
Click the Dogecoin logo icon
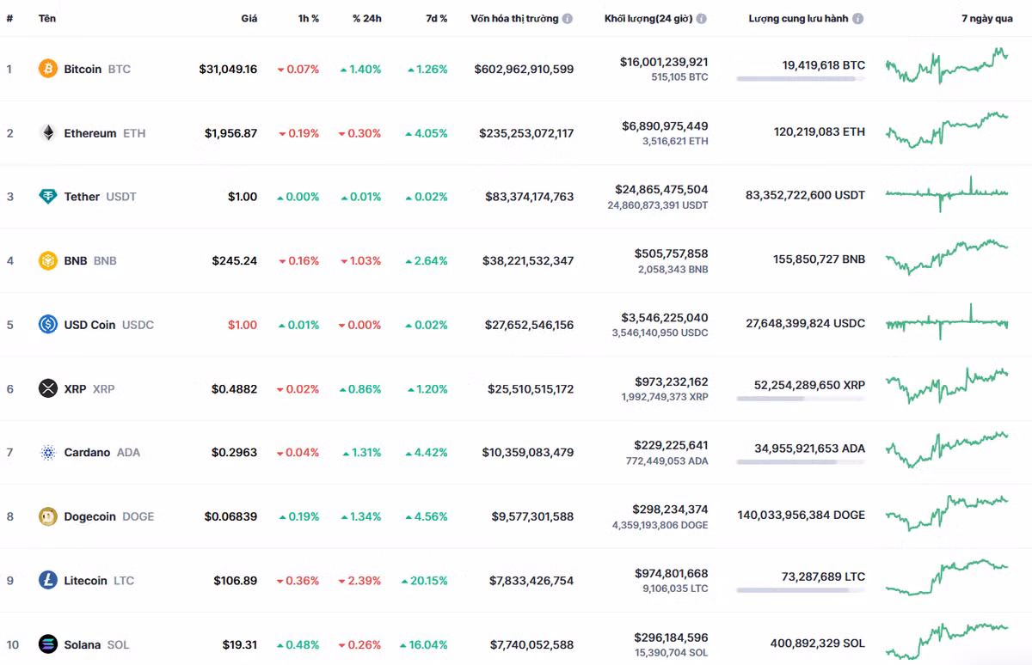(47, 516)
